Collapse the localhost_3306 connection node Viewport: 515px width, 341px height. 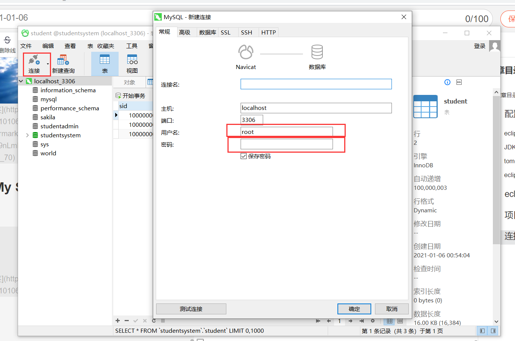tap(21, 81)
